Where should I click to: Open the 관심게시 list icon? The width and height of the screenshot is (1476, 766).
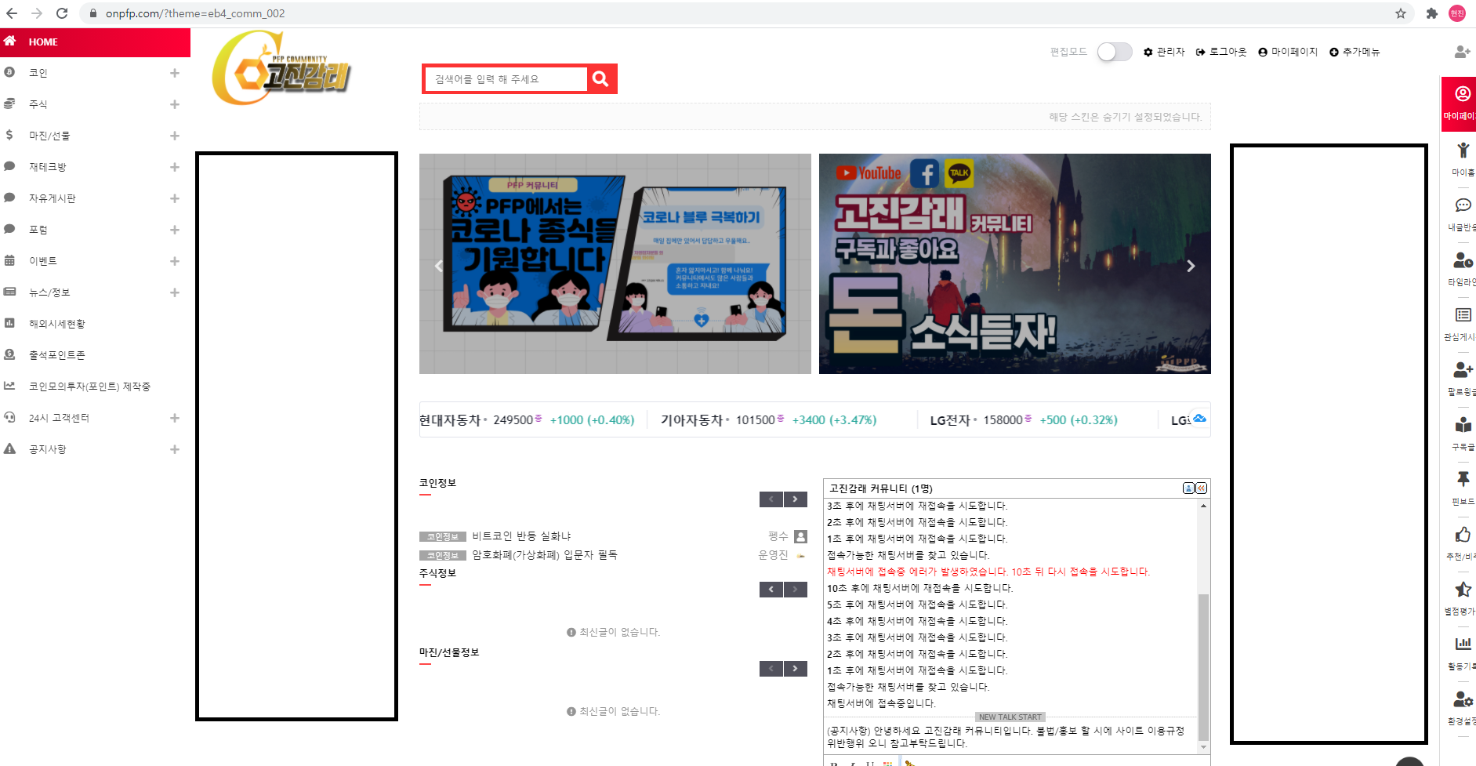click(x=1463, y=315)
